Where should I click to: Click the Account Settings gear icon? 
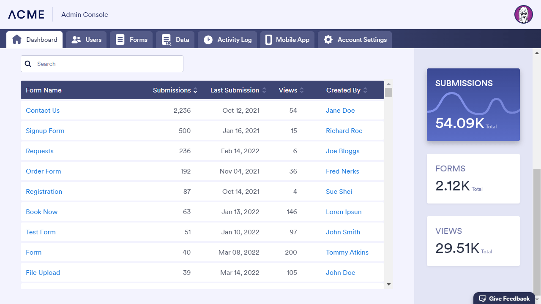pos(328,40)
